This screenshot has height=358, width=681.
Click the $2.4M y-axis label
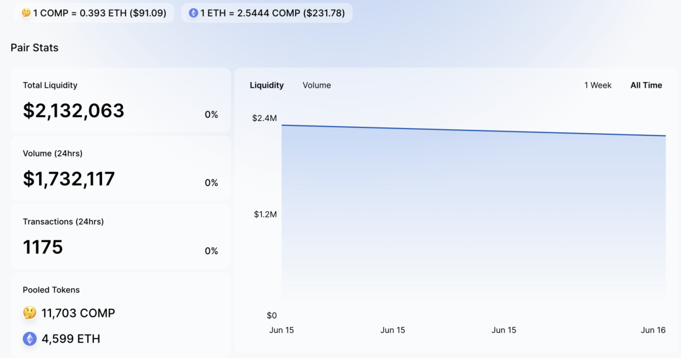pyautogui.click(x=264, y=118)
